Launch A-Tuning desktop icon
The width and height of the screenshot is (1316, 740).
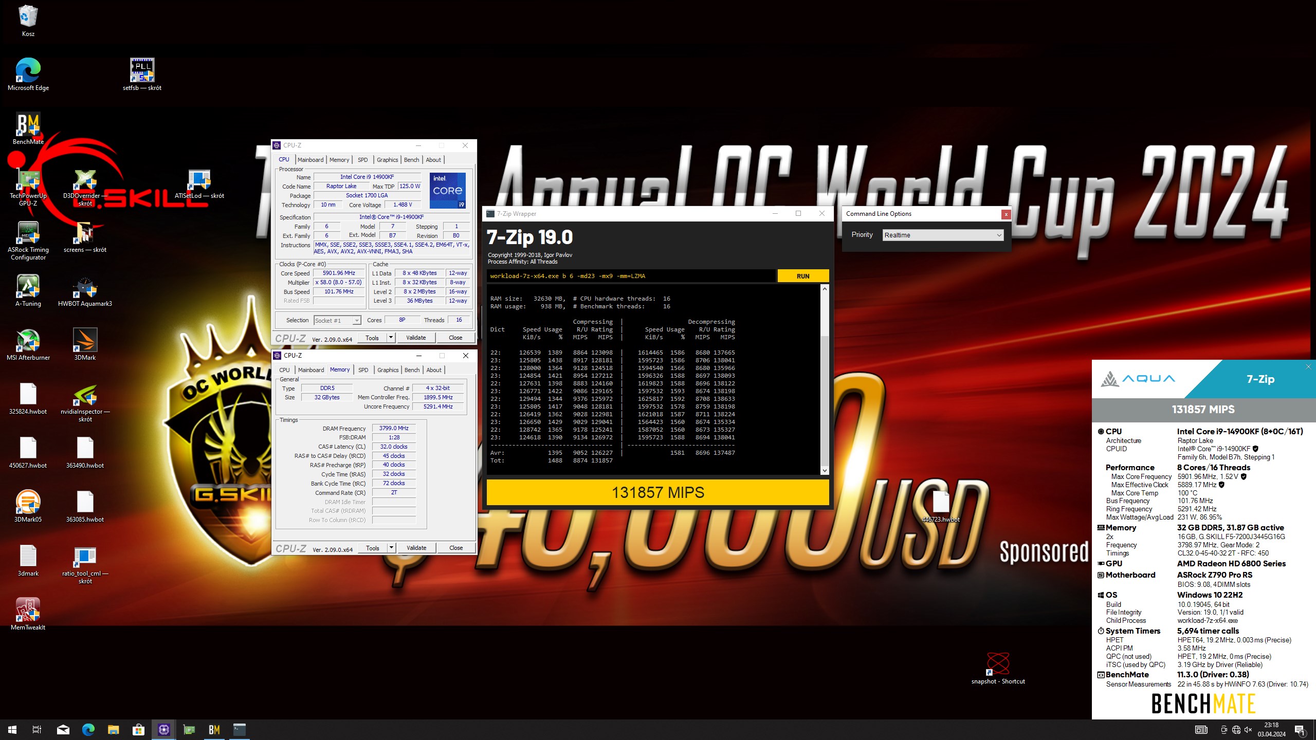tap(28, 291)
